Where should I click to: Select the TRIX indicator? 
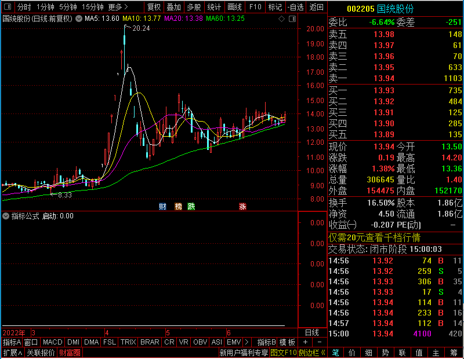coord(128,342)
